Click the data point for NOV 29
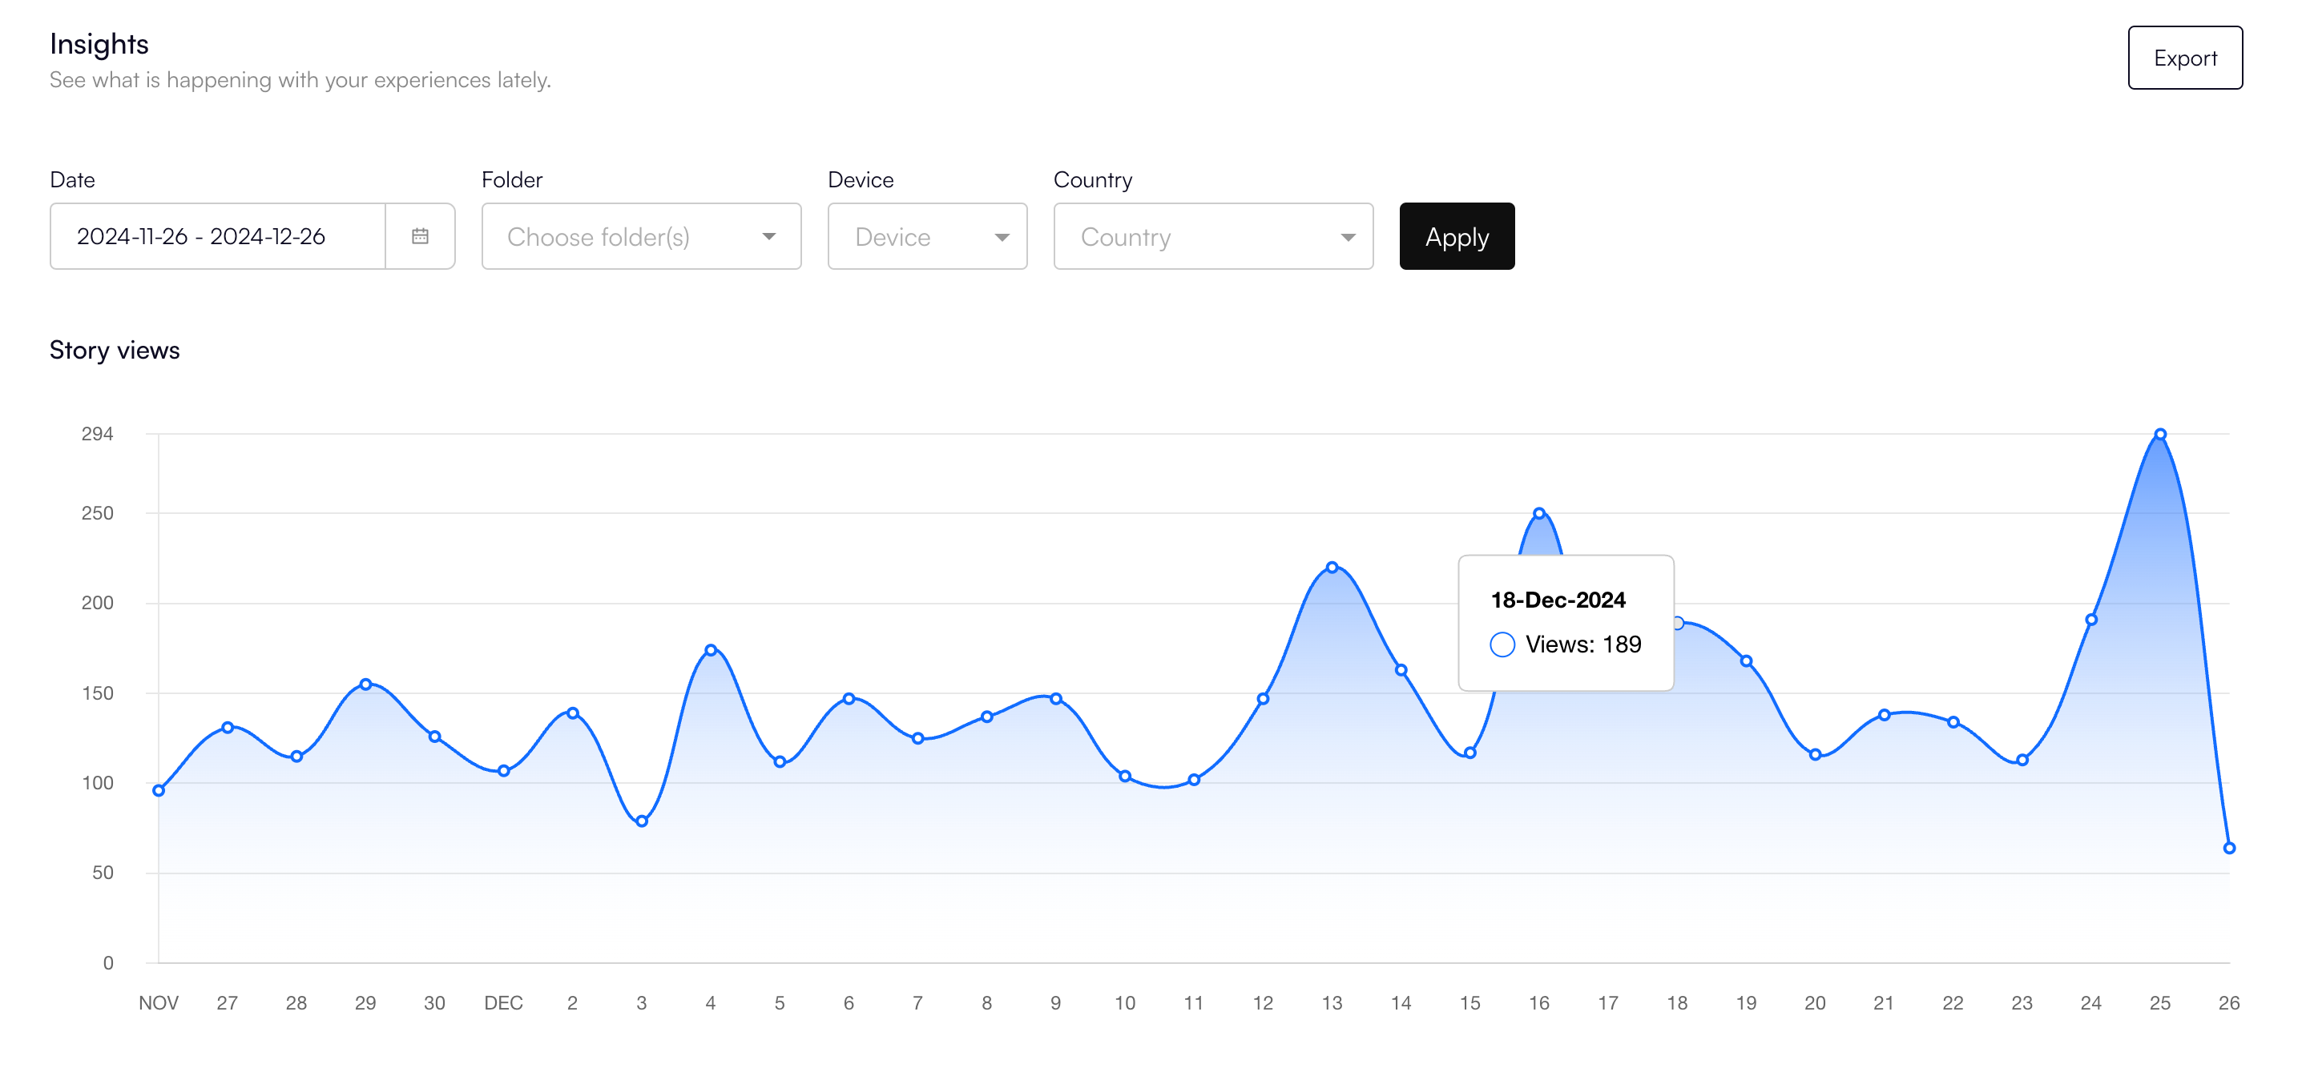 pyautogui.click(x=365, y=685)
